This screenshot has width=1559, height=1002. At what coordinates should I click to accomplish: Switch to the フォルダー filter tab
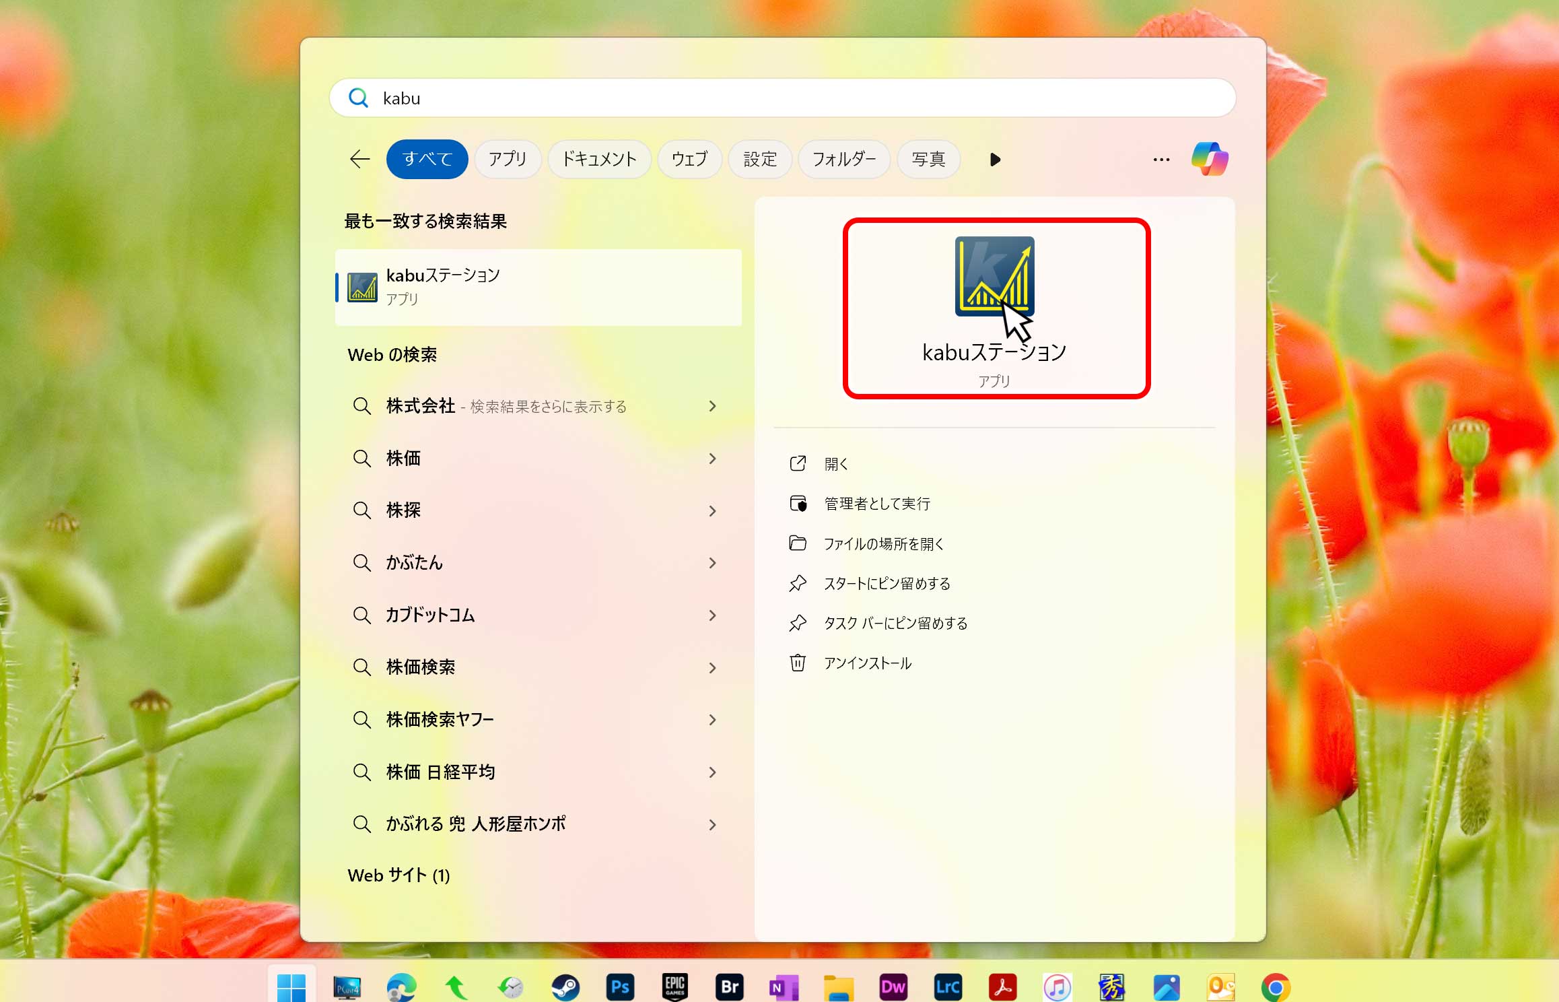[844, 160]
